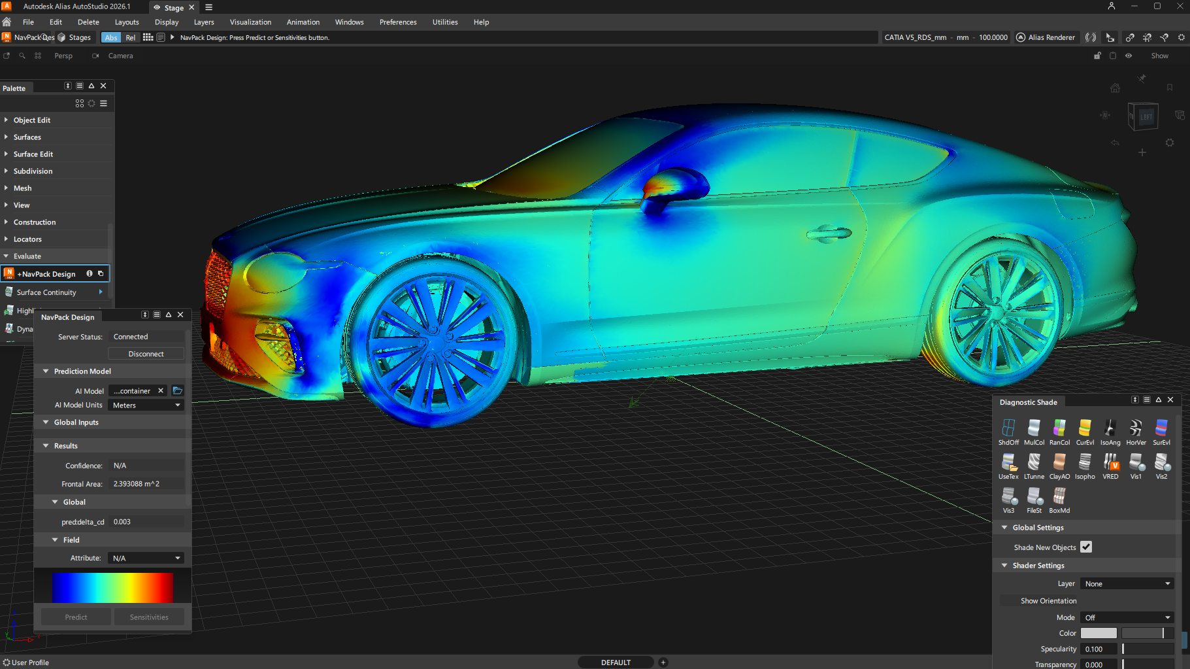Switch to Rel coordinate mode

click(131, 38)
